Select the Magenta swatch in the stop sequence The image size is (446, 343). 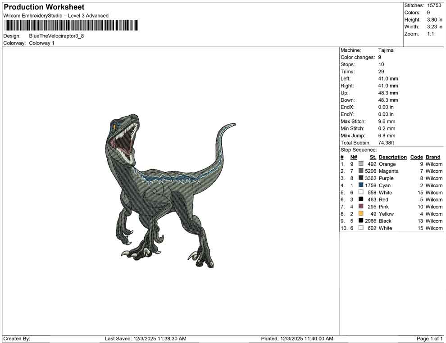point(360,171)
